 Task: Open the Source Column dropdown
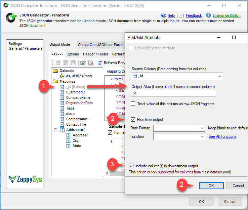pyautogui.click(x=220, y=77)
